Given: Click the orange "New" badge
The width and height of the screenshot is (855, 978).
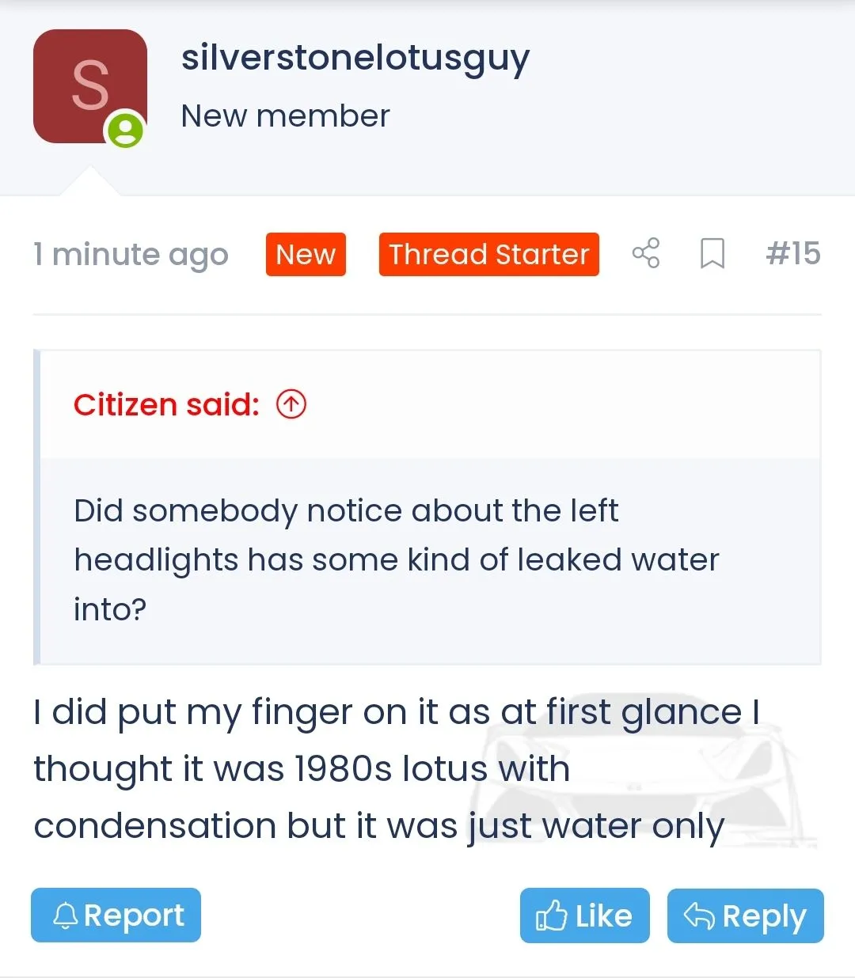Looking at the screenshot, I should (306, 255).
